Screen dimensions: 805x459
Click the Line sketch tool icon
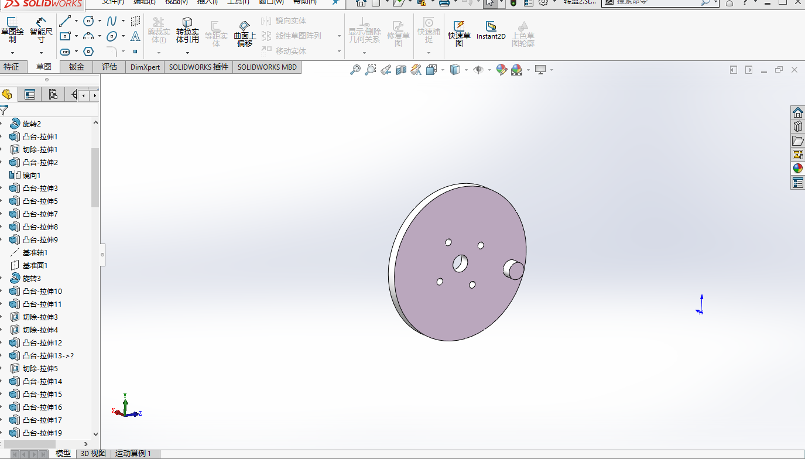[x=66, y=22]
